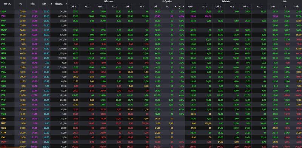The image size is (302, 148).
Task: Click right arrow beside Tổng KL header
Action: pos(66,4)
